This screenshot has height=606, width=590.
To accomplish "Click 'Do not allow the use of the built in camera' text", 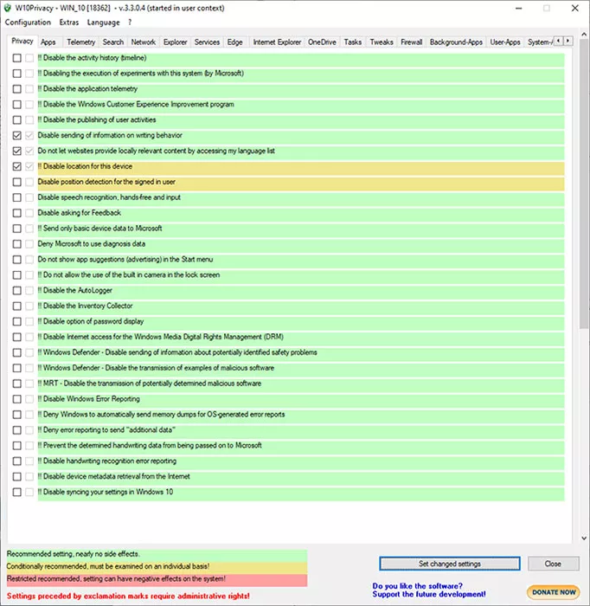I will tap(129, 274).
